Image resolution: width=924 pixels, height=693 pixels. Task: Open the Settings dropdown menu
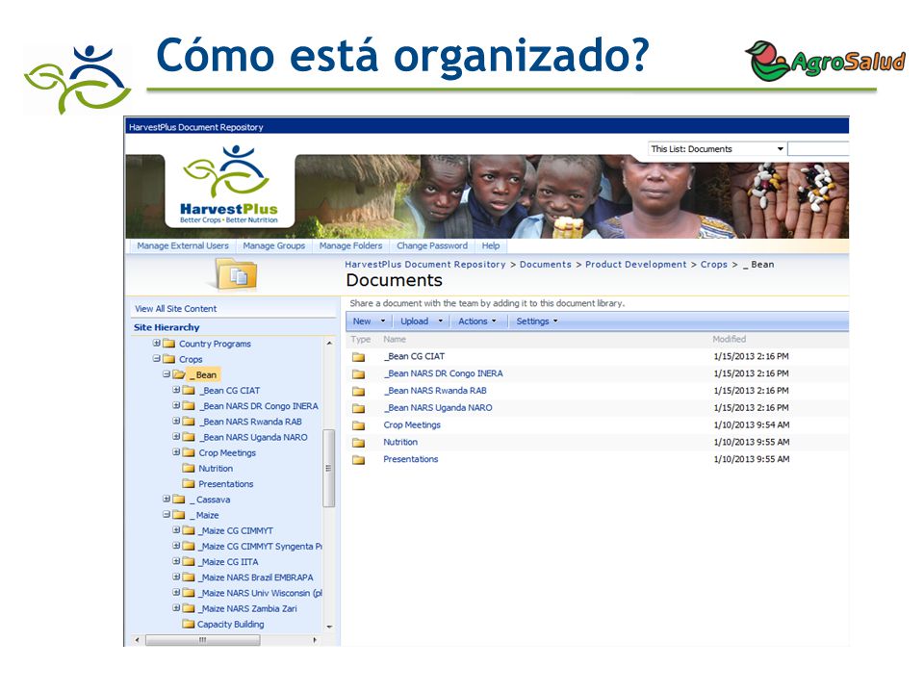[537, 321]
